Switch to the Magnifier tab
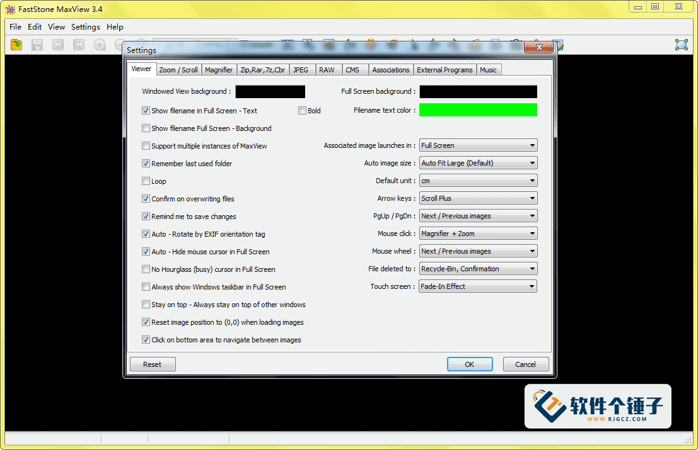This screenshot has height=450, width=698. point(219,70)
